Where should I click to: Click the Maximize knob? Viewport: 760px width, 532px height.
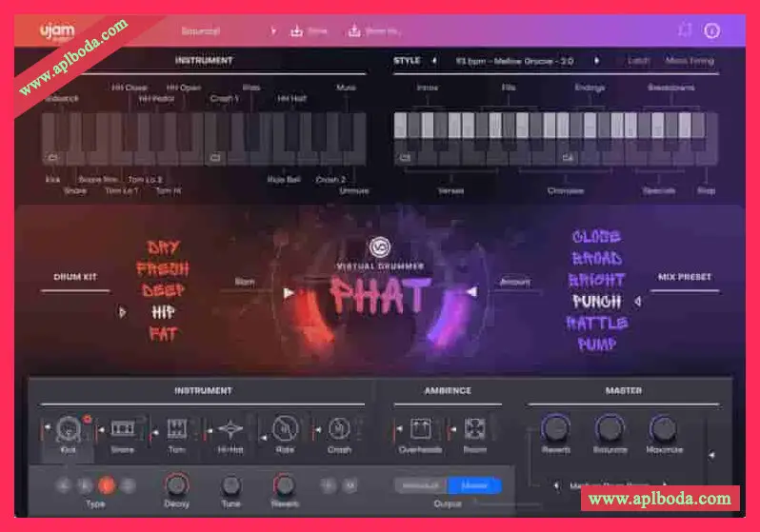click(664, 428)
